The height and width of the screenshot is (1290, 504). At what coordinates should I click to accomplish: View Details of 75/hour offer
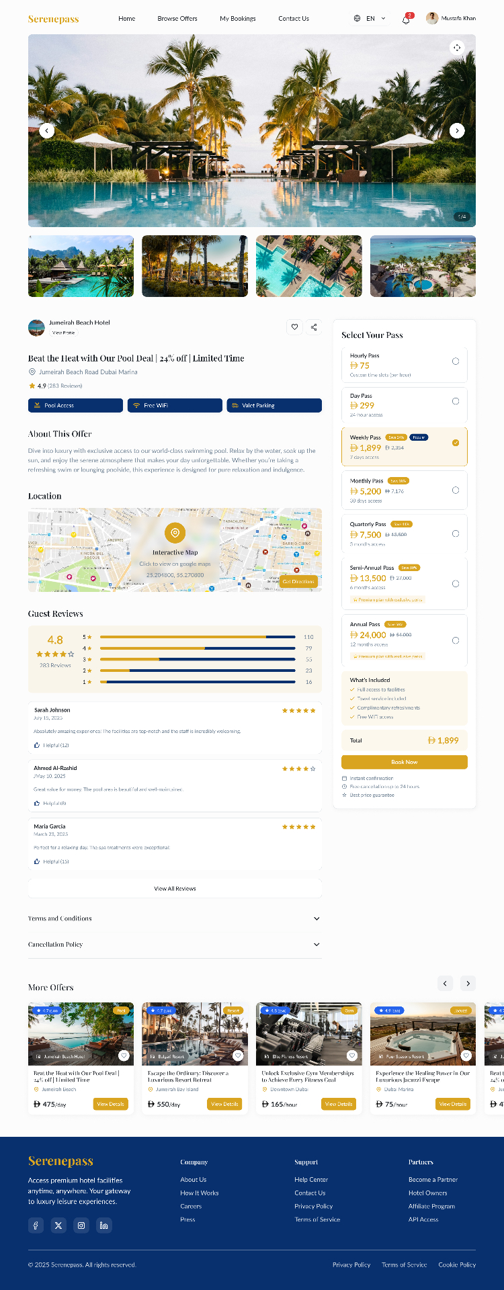(453, 1104)
